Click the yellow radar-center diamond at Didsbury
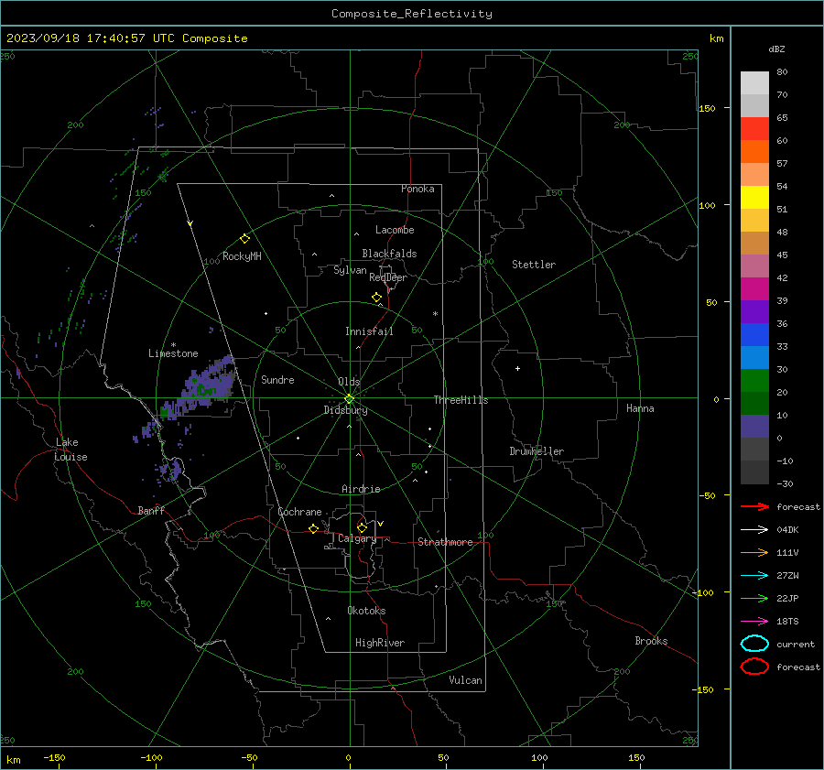The width and height of the screenshot is (824, 770). pos(349,398)
